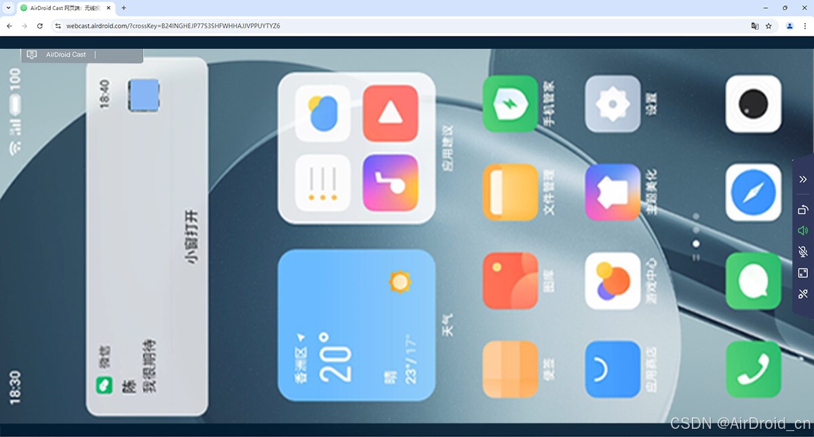Go back in browser history
This screenshot has height=437, width=814.
[9, 26]
